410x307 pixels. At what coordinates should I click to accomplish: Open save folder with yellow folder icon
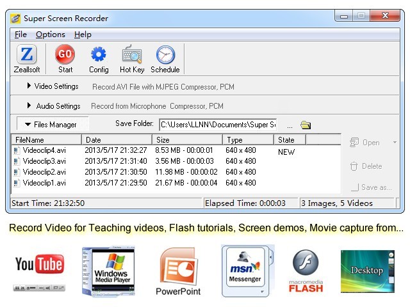tap(306, 125)
